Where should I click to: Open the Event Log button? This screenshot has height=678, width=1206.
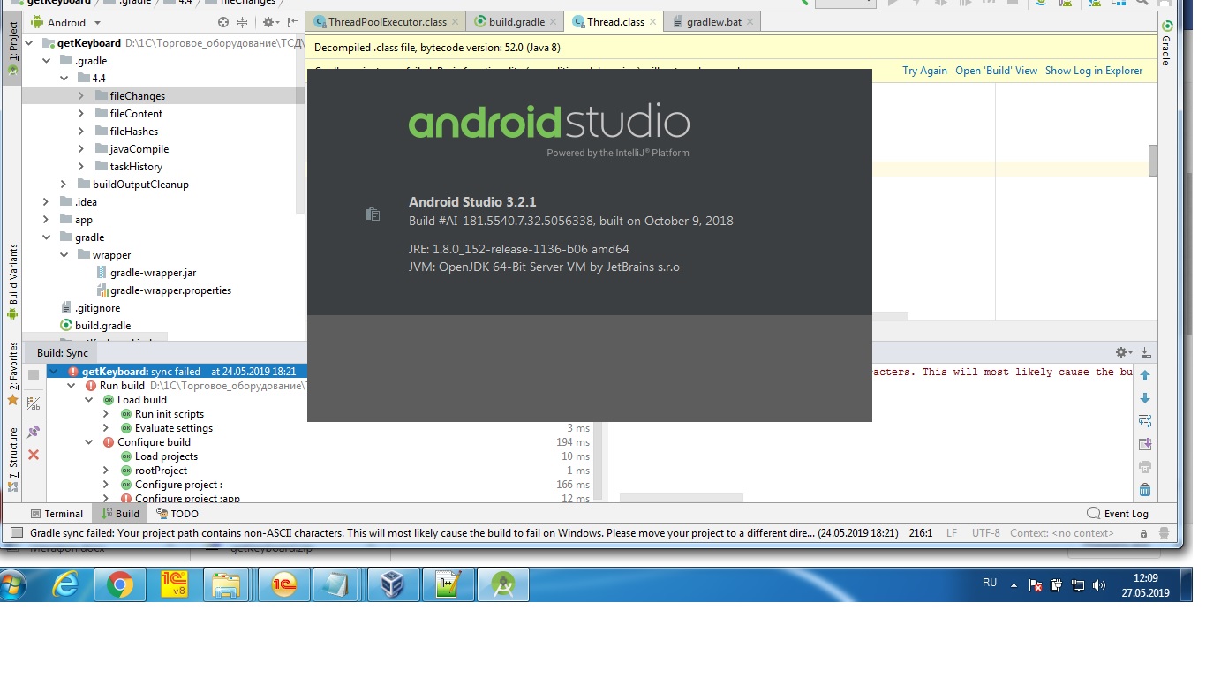coord(1118,514)
